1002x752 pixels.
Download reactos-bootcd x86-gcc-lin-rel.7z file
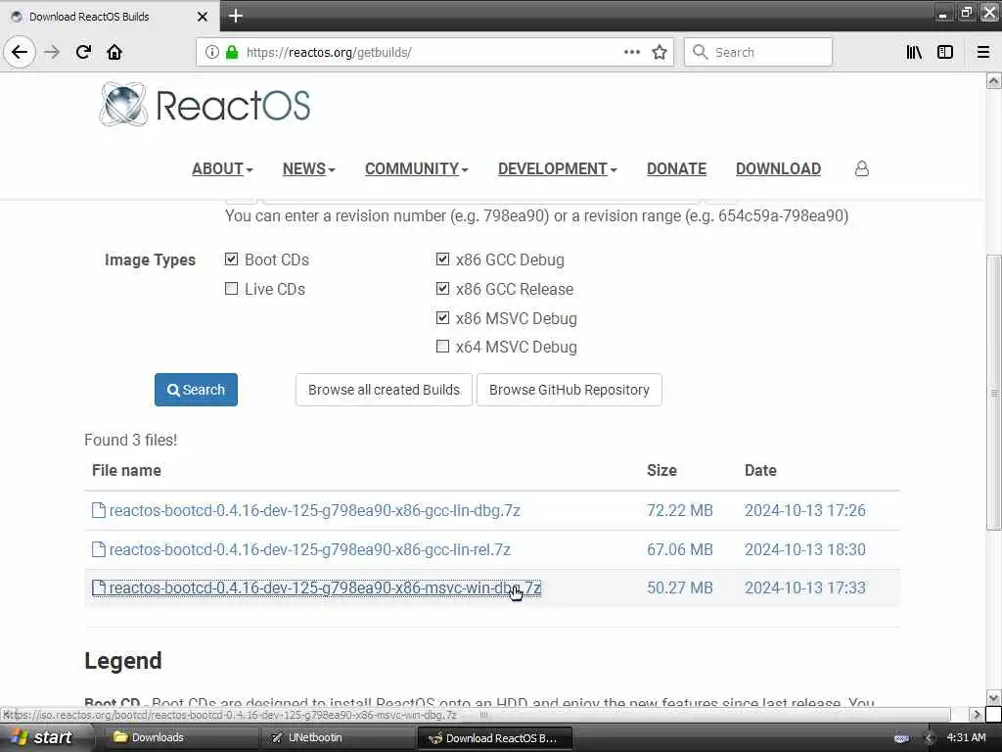click(x=310, y=549)
